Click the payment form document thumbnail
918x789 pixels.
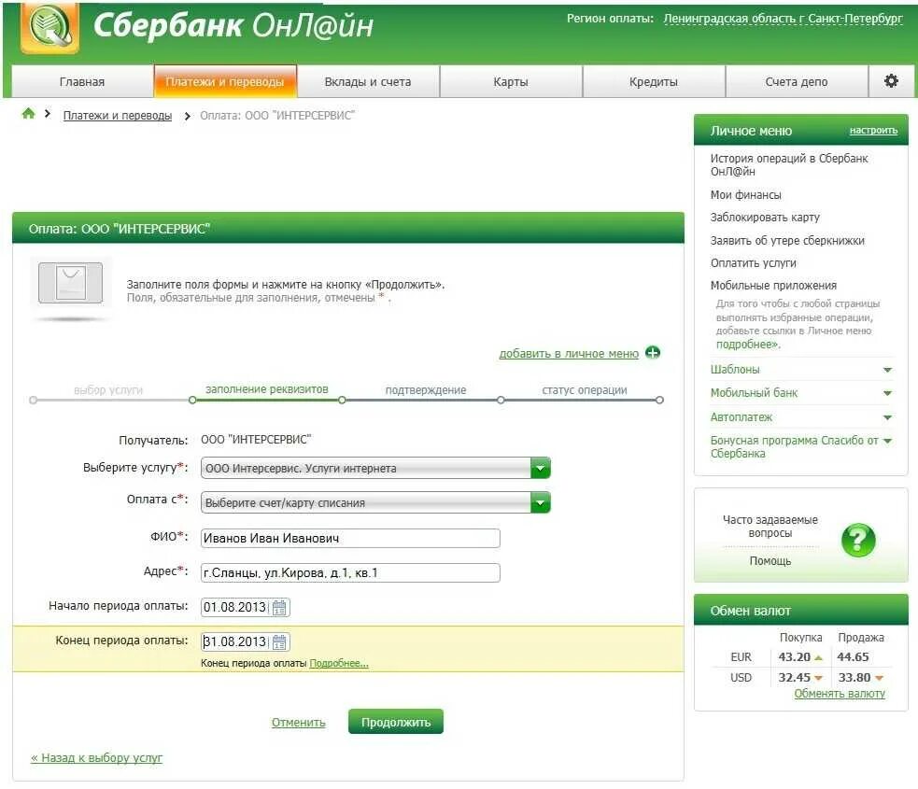(70, 283)
